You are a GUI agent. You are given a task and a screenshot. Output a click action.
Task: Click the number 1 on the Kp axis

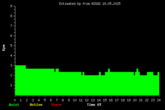pos(11,85)
